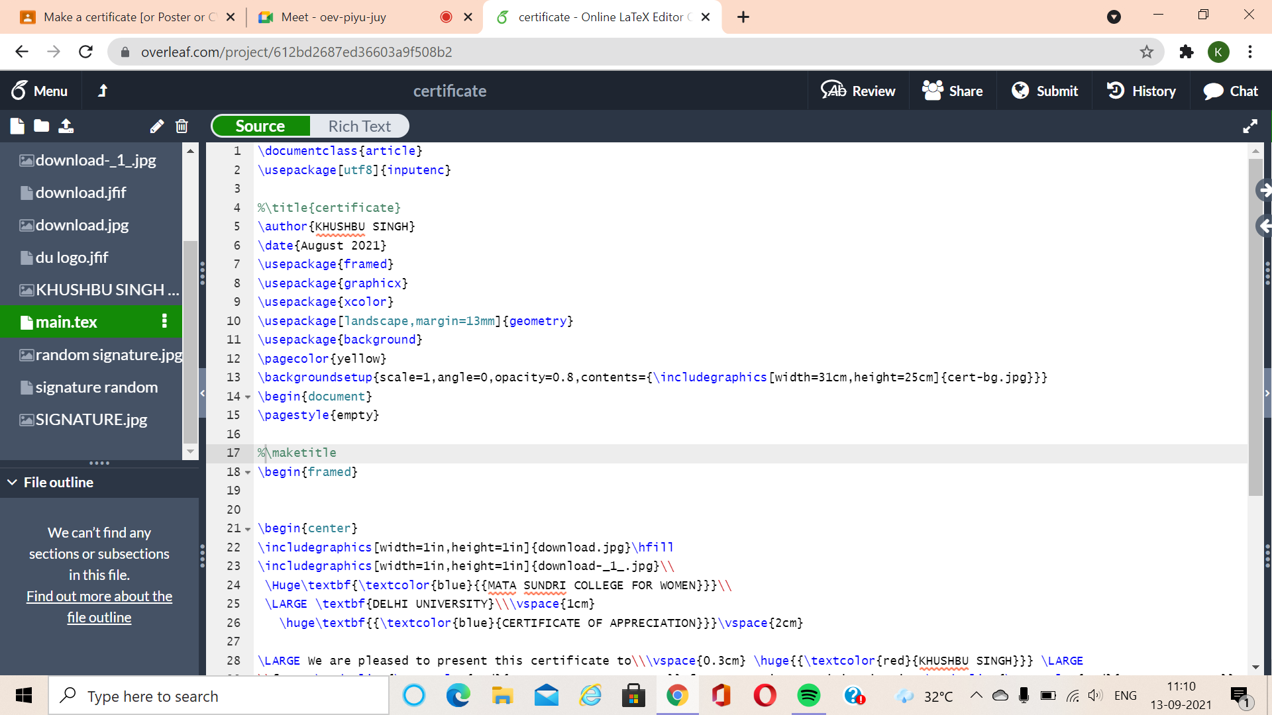The image size is (1272, 715).
Task: Open Chrome extensions puzzle icon
Action: 1187,52
